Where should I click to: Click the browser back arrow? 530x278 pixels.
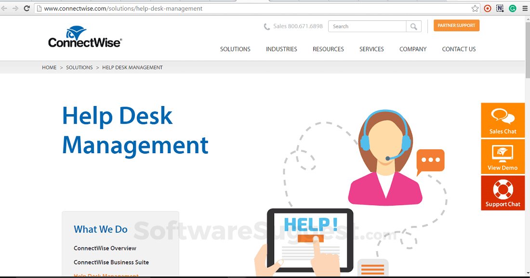click(x=4, y=9)
